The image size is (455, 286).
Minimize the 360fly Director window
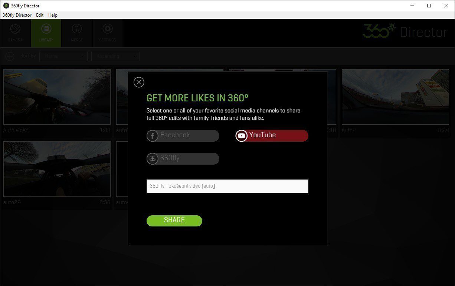(412, 6)
